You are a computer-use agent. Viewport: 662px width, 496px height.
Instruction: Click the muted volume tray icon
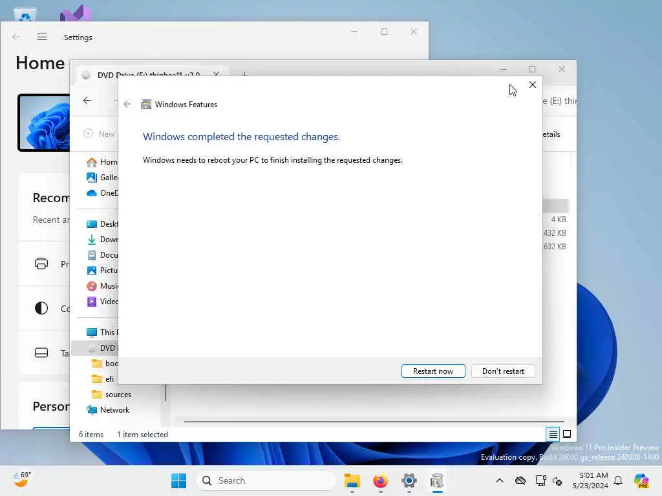[x=557, y=480]
